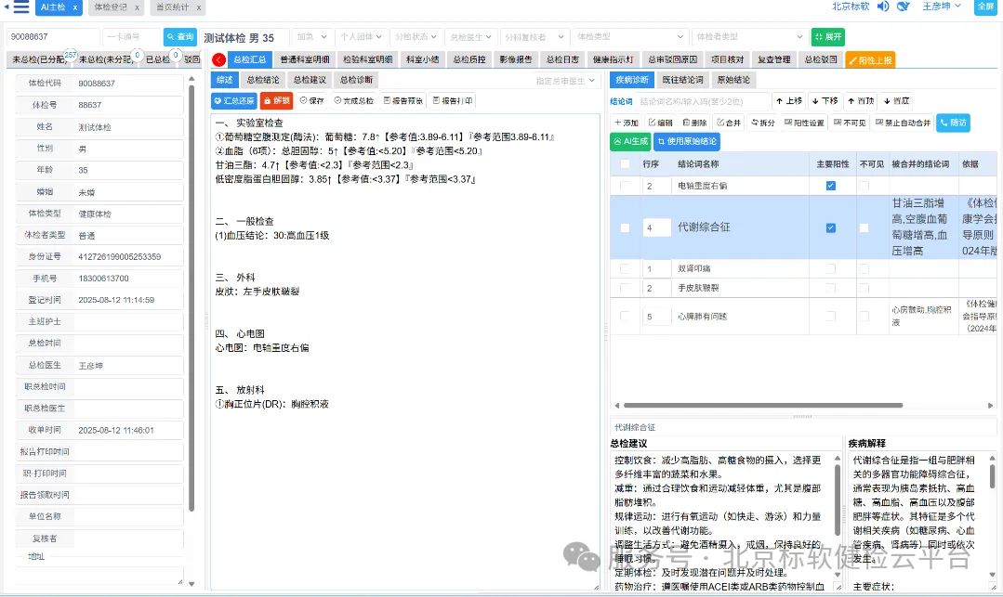1003x597 pixels.
Task: Toggle the header select-all checkbox in conclusions table
Action: point(624,164)
